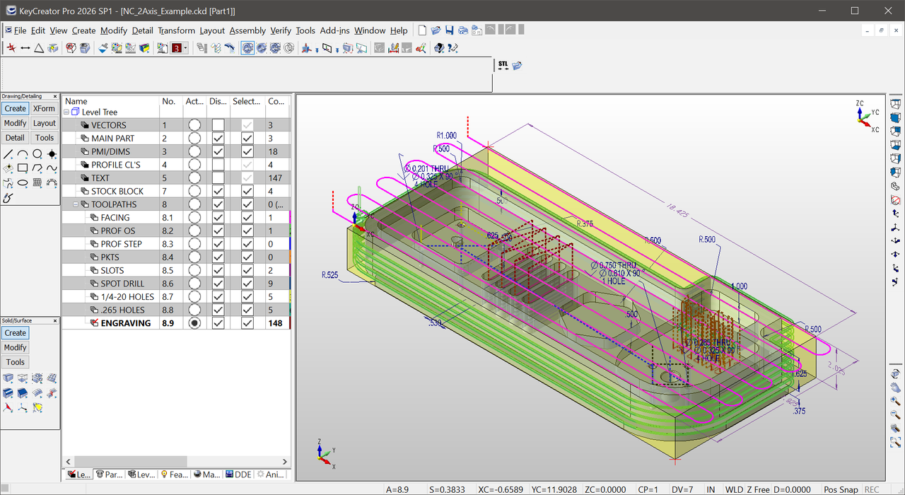Viewport: 905px width, 495px height.
Task: Select the rectangle tool icon in Drawing/Detailing palette
Action: click(x=23, y=168)
